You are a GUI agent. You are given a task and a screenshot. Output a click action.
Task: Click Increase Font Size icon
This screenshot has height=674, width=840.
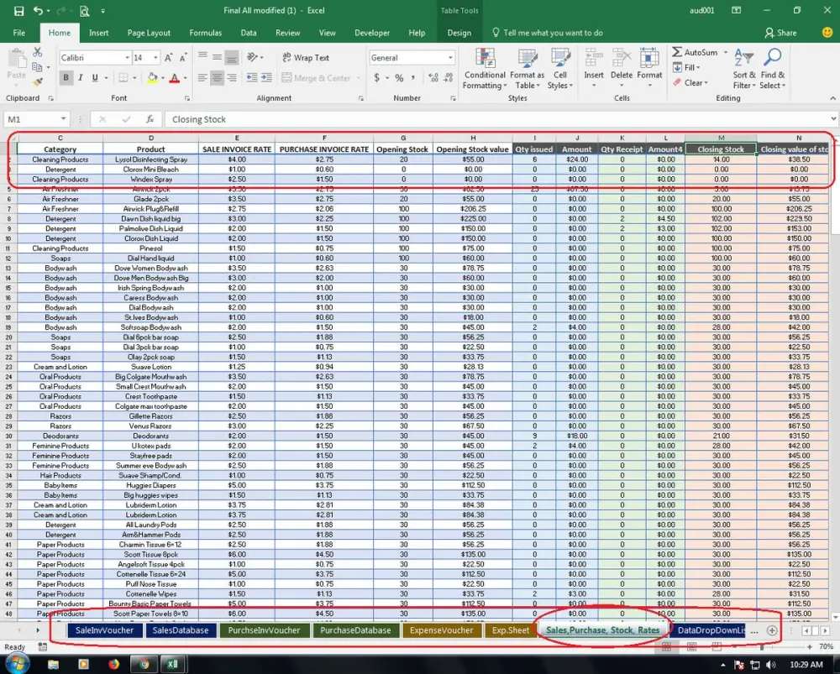[168, 57]
